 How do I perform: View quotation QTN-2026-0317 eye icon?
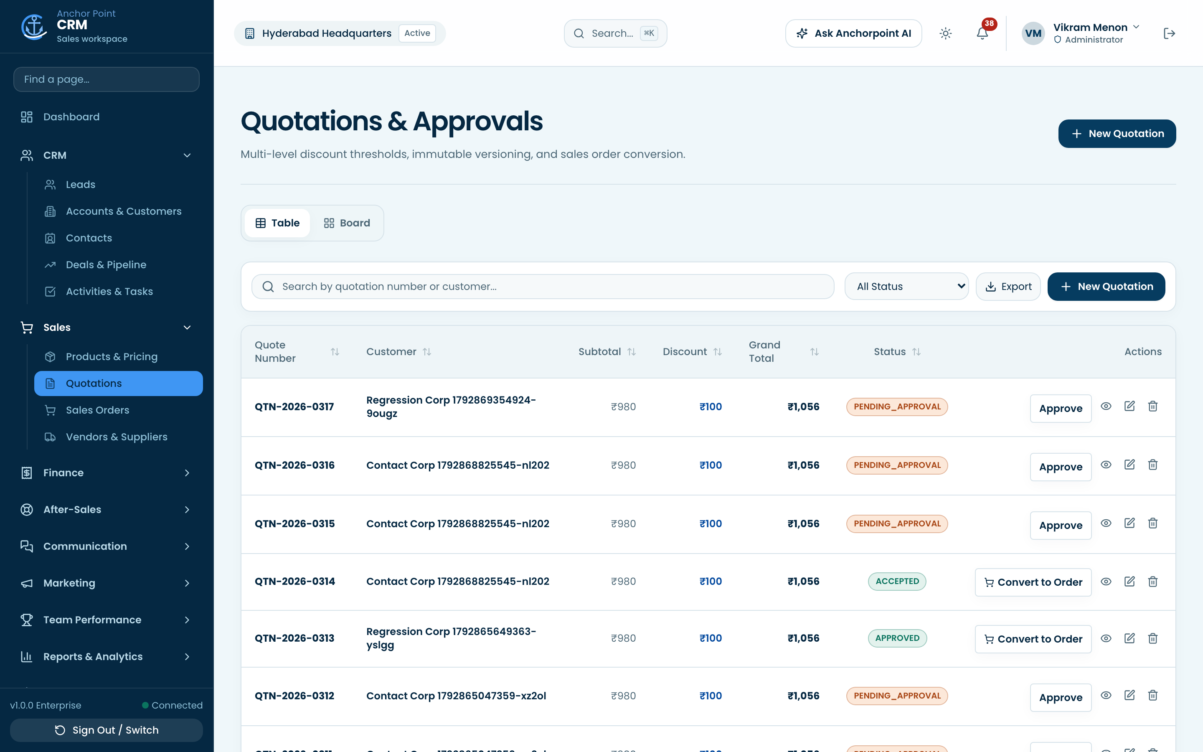1106,406
